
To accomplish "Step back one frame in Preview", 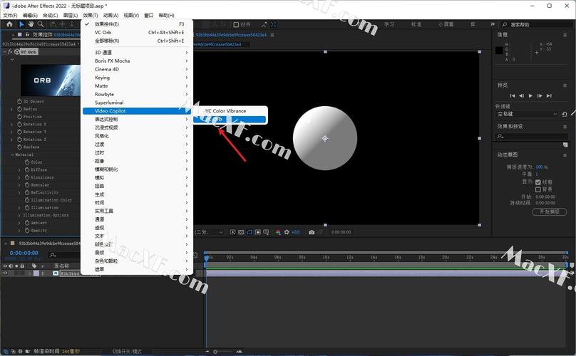I will tap(521, 96).
